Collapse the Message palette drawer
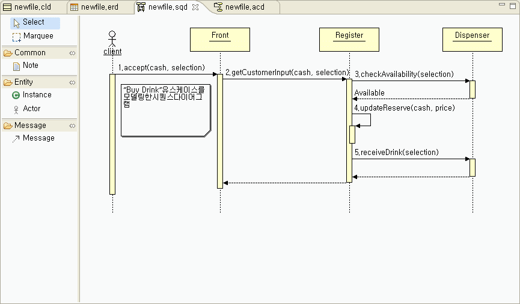The image size is (520, 304). click(x=30, y=126)
